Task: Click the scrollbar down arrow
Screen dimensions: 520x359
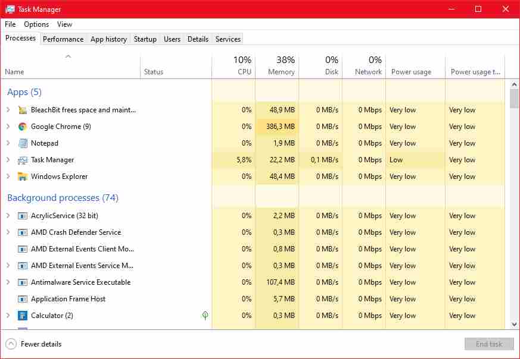Action: click(514, 325)
